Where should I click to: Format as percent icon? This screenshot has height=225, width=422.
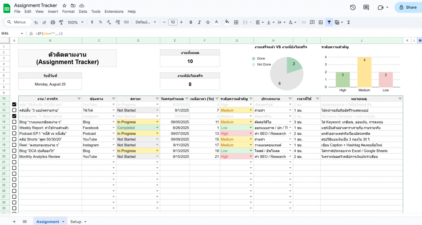coord(101,22)
